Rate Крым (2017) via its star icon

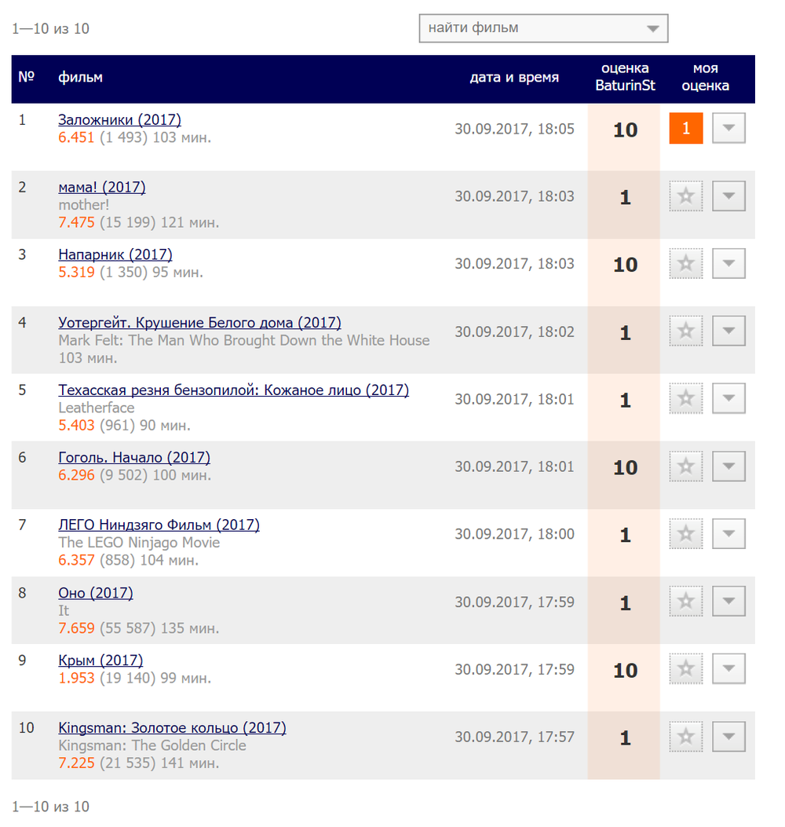coord(685,668)
